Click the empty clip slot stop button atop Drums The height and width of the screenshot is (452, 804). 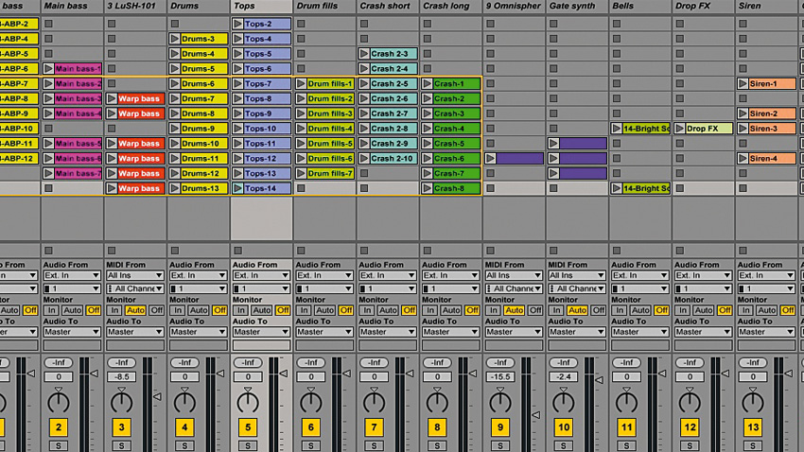pos(175,24)
